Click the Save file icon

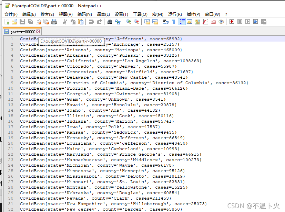(x=22, y=22)
